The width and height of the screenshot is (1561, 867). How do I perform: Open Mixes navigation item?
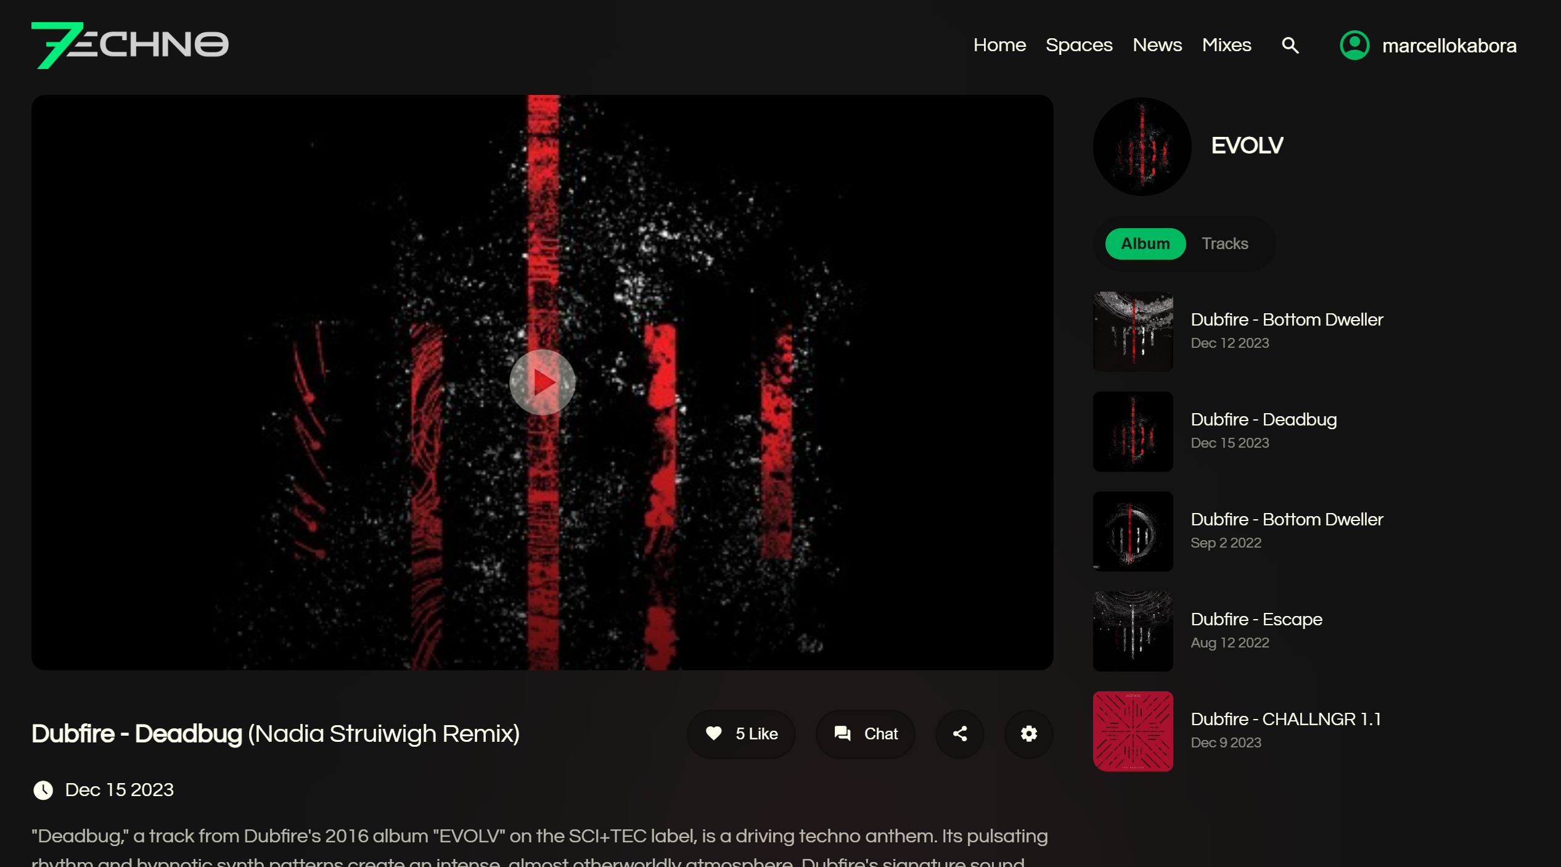pos(1226,45)
